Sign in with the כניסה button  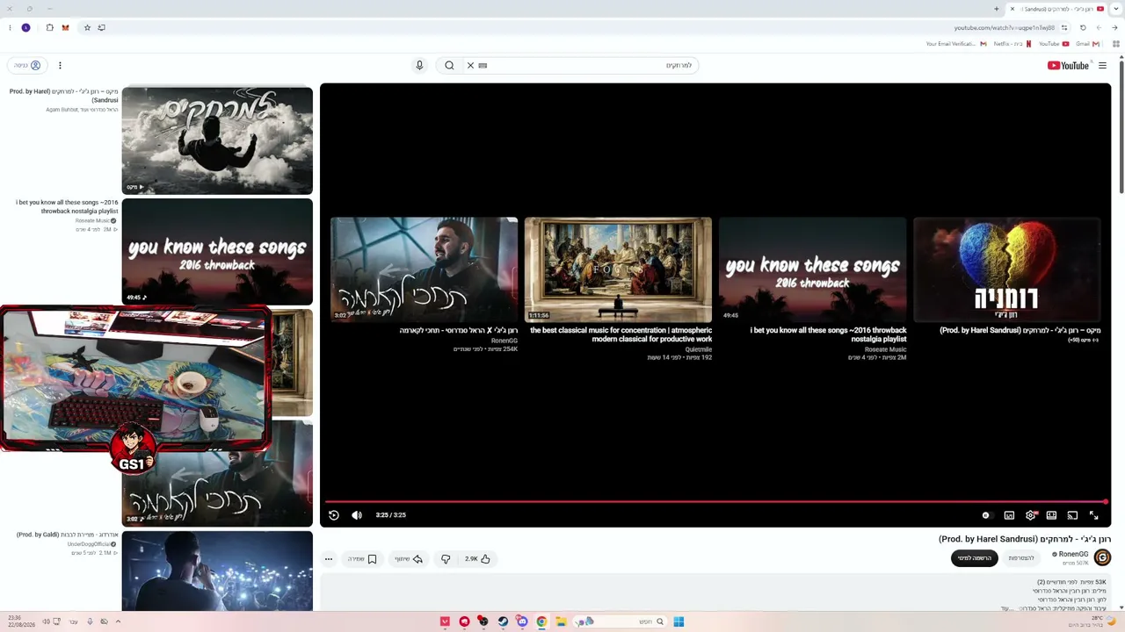(27, 65)
